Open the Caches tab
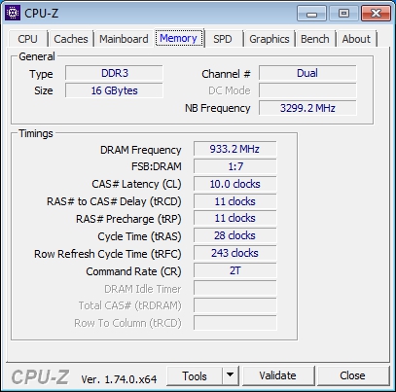 pos(71,39)
